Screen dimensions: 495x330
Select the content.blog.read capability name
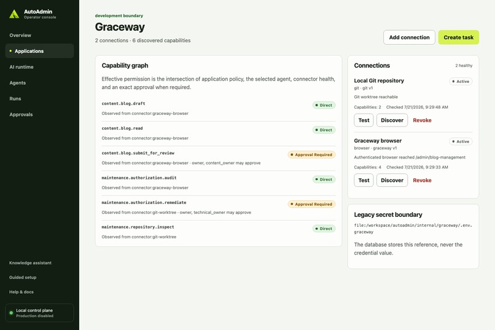(122, 128)
